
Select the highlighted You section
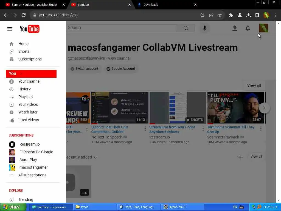(31, 74)
